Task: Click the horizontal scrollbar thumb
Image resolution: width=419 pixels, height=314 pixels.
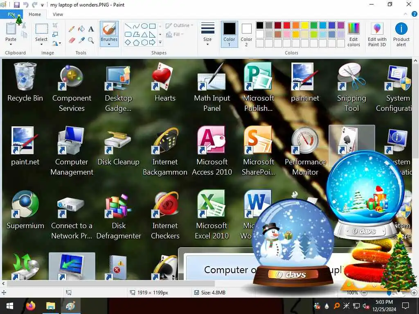Action: pos(110,284)
